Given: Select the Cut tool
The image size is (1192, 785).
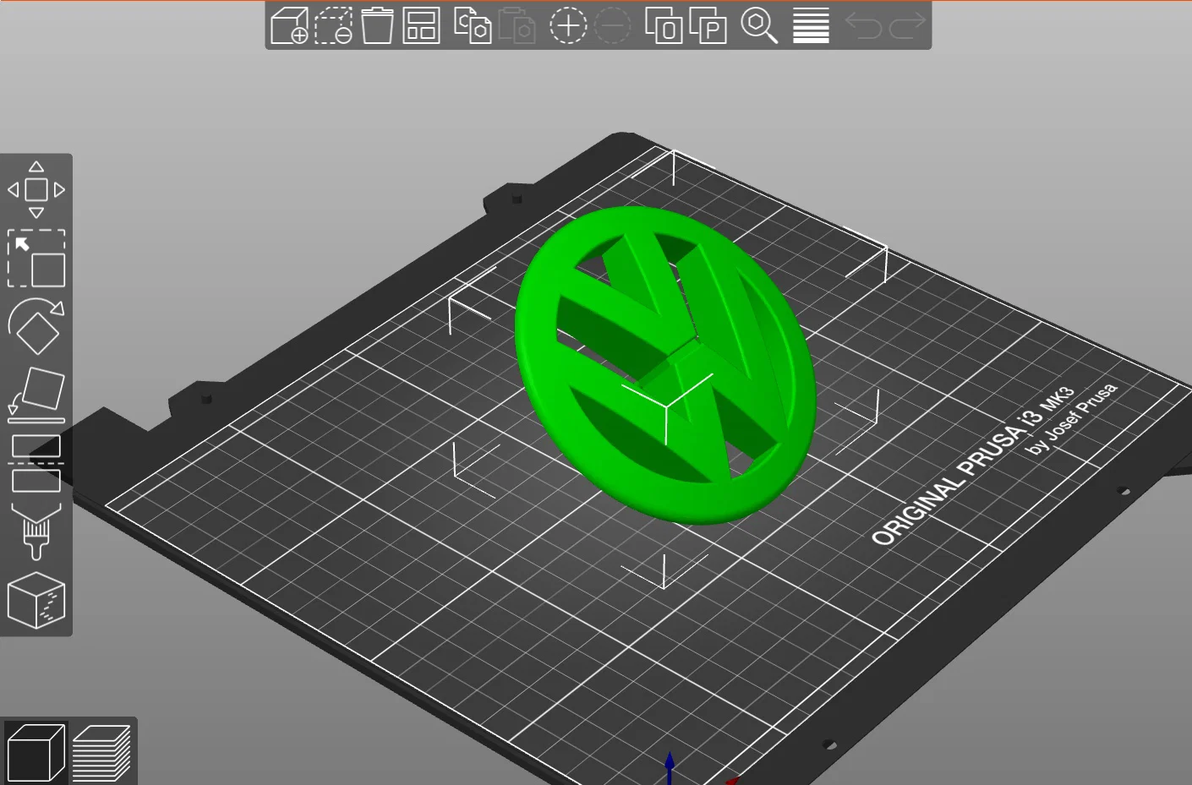Looking at the screenshot, I should pyautogui.click(x=36, y=462).
